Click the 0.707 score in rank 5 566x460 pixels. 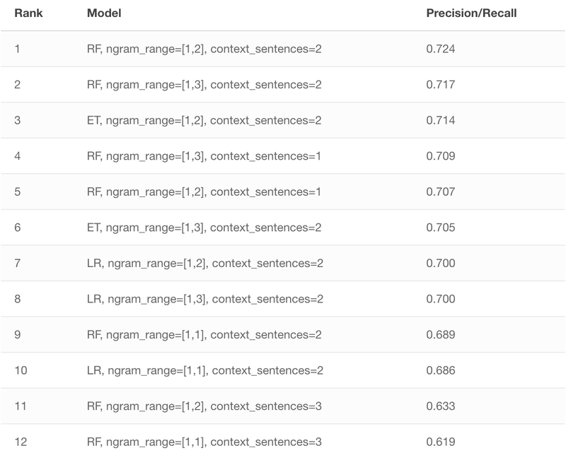(x=440, y=191)
